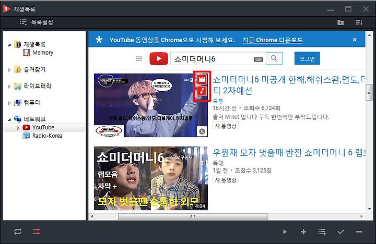This screenshot has height=244, width=376.
Task: Open the 드투 channel link
Action: click(218, 101)
